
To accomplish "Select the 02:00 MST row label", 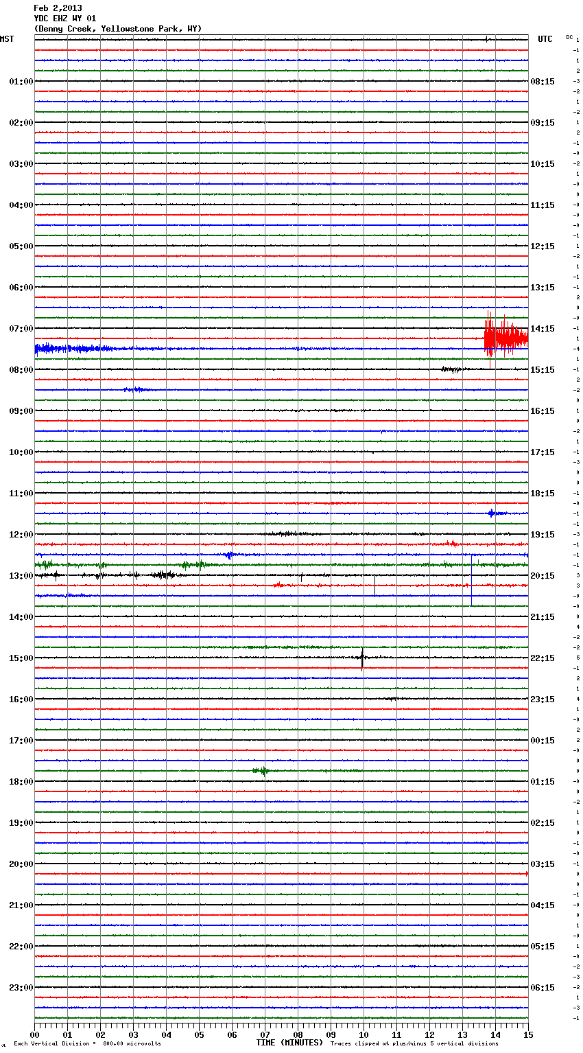I will tap(21, 123).
